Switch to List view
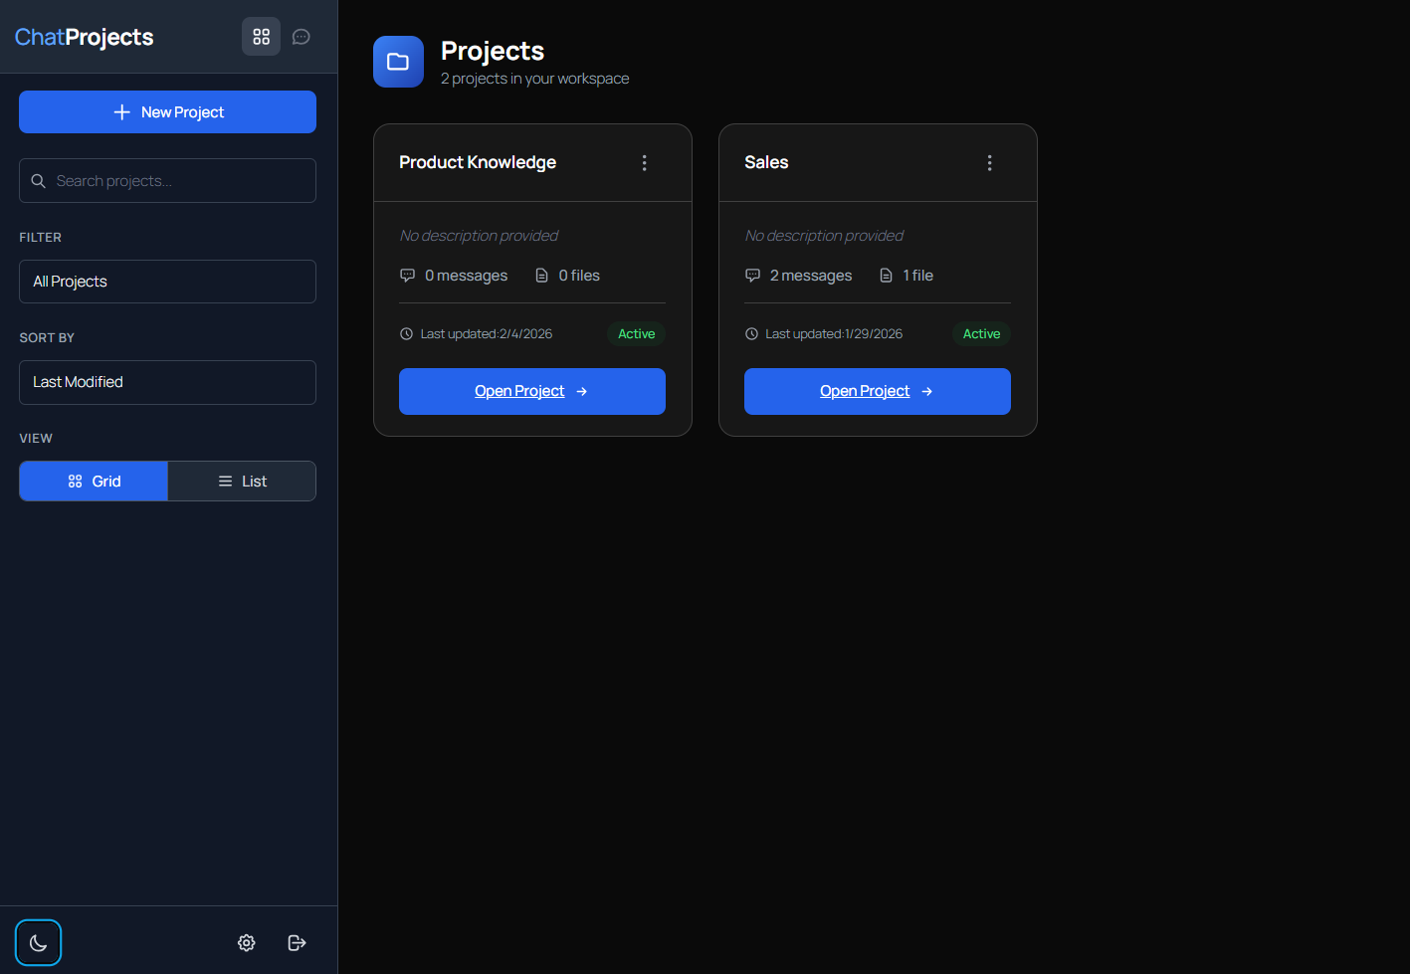This screenshot has width=1410, height=974. click(x=242, y=482)
